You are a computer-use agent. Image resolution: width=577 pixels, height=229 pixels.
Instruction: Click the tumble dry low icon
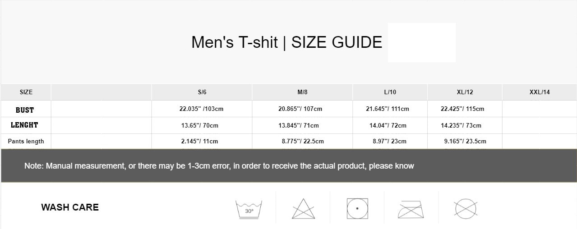coord(357,209)
